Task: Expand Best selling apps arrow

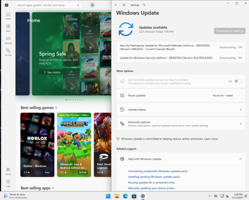Action: pyautogui.click(x=53, y=188)
